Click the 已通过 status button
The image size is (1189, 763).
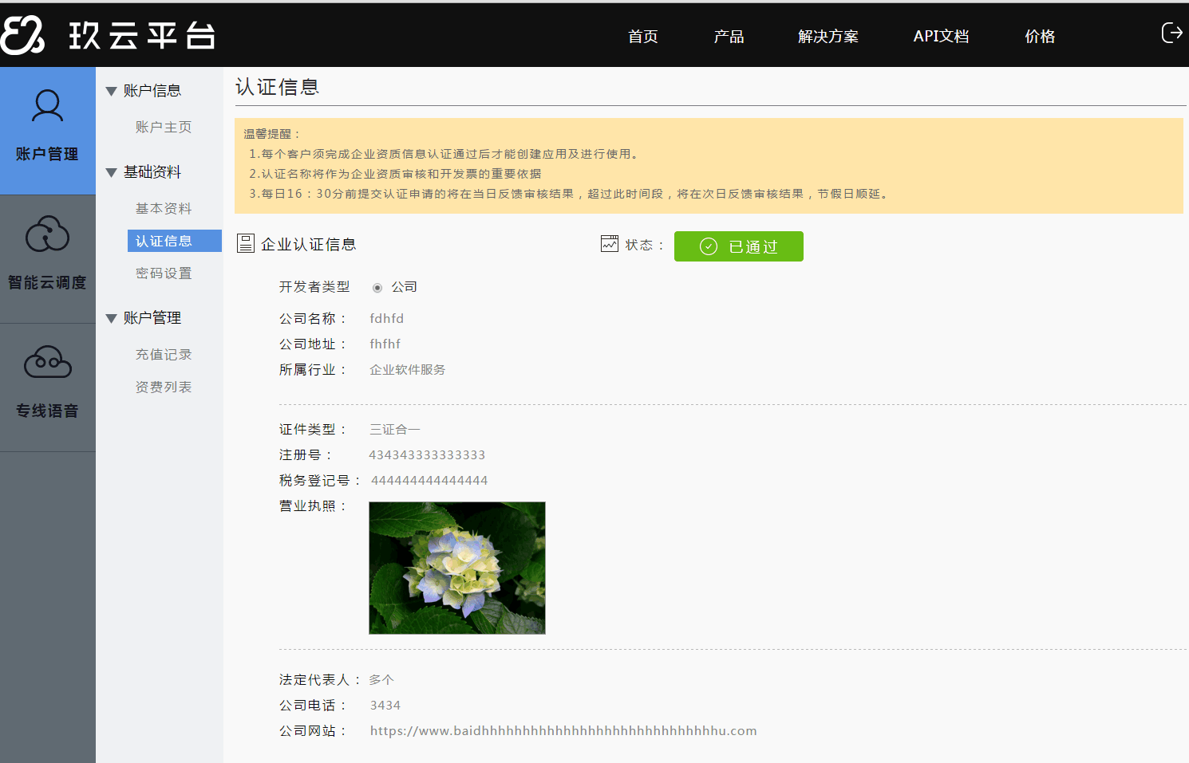[739, 246]
